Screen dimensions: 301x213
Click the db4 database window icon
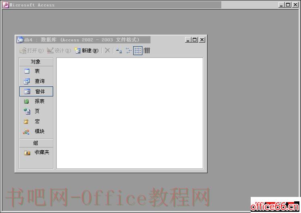click(x=20, y=40)
